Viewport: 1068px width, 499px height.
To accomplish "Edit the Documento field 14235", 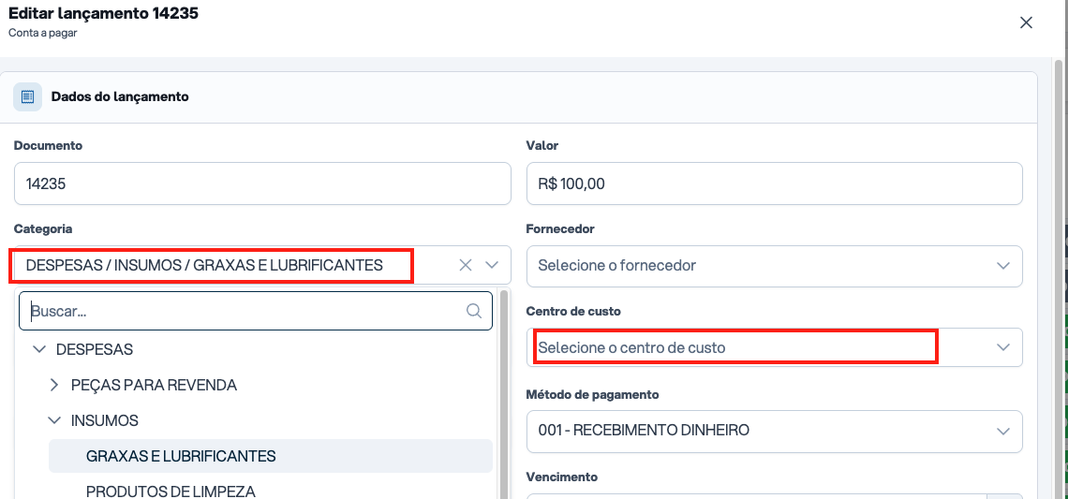I will coord(262,183).
